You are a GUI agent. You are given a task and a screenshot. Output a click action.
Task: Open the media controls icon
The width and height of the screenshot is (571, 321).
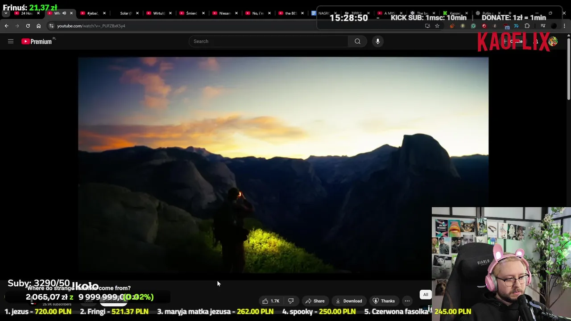pyautogui.click(x=543, y=26)
